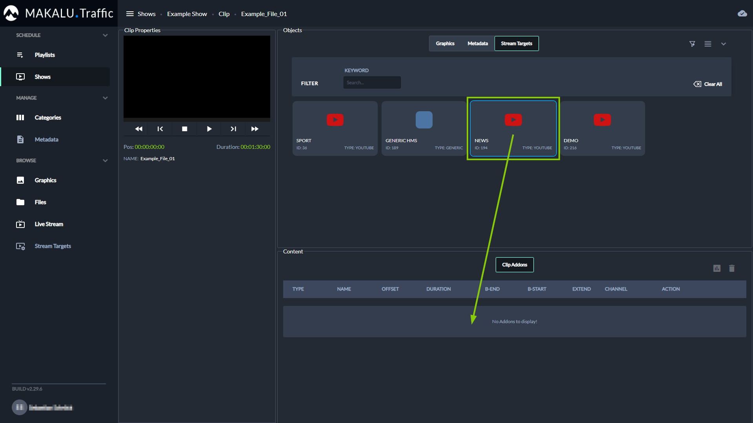Collapse the BROWSE section
The image size is (753, 423).
pos(105,161)
